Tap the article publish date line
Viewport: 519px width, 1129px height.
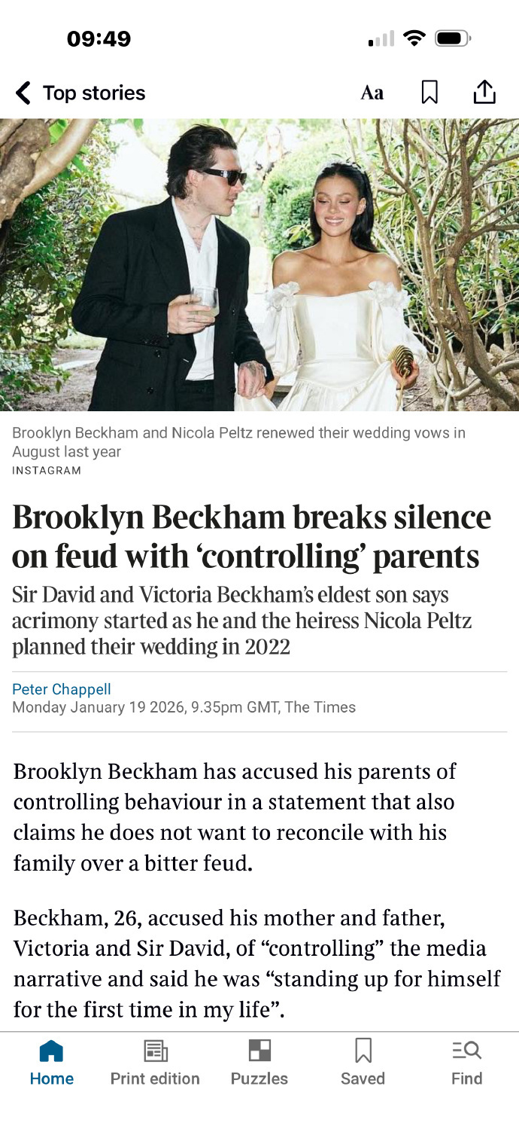[x=184, y=707]
